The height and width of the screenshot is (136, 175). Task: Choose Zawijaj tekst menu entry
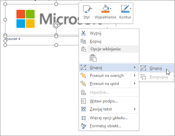[x=109, y=109]
